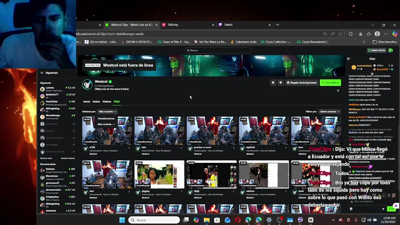Viewport: 400px width, 225px height.
Task: Open File Explorer from the taskbar
Action: click(x=207, y=220)
